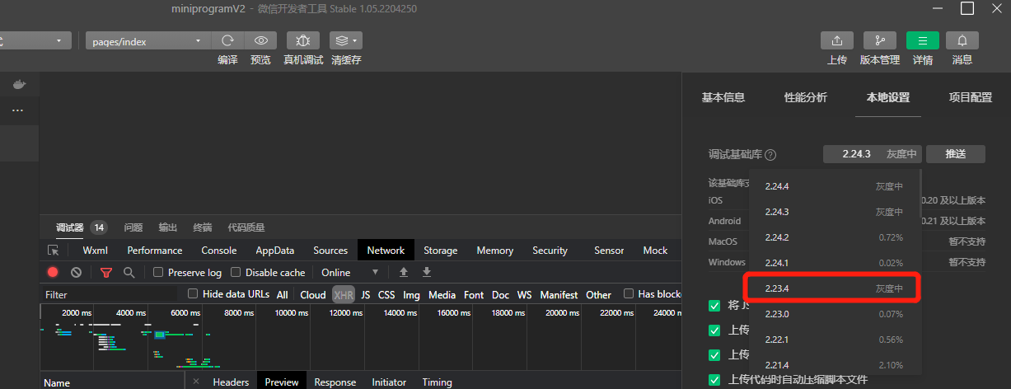Filter requests by Manifest type
1011x389 pixels.
[x=559, y=294]
